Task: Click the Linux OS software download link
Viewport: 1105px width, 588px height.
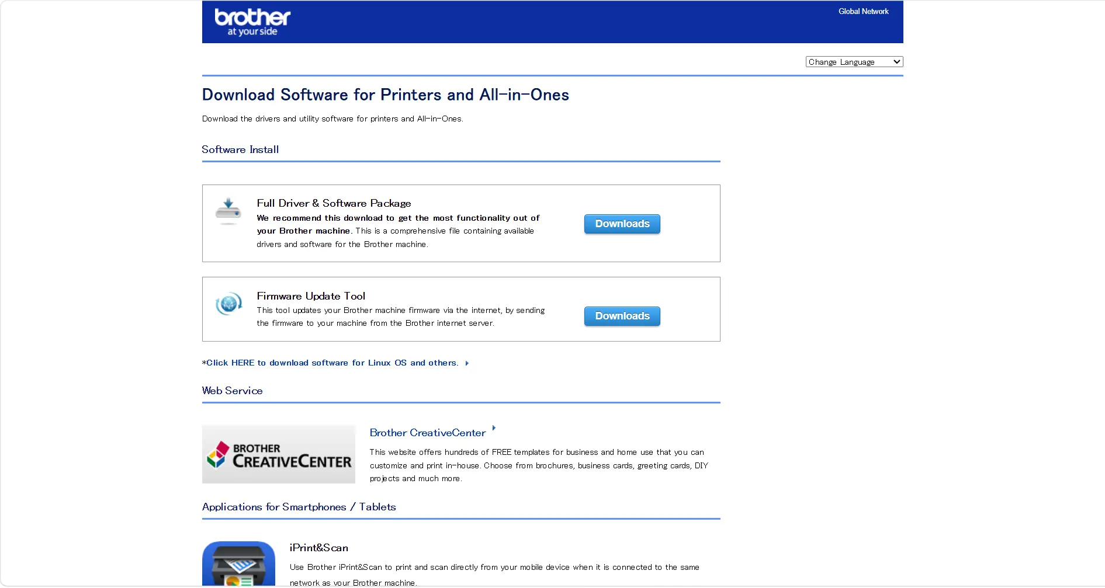Action: (x=332, y=363)
